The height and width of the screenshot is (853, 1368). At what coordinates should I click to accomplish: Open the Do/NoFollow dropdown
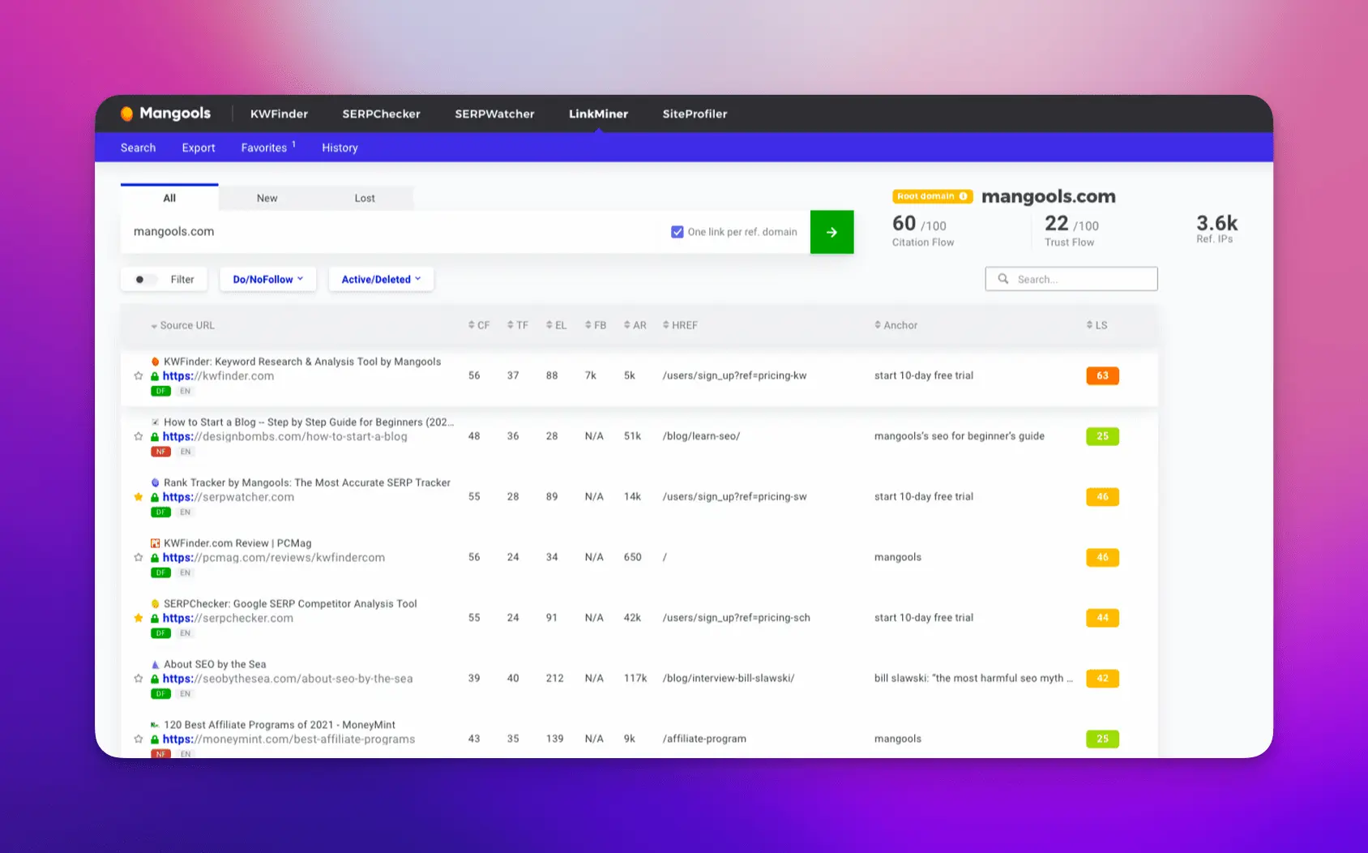267,279
